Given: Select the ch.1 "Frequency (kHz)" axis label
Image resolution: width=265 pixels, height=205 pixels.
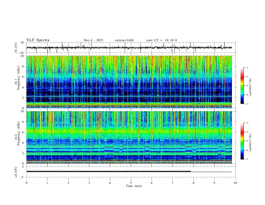Looking at the screenshot, I should click(18, 78).
